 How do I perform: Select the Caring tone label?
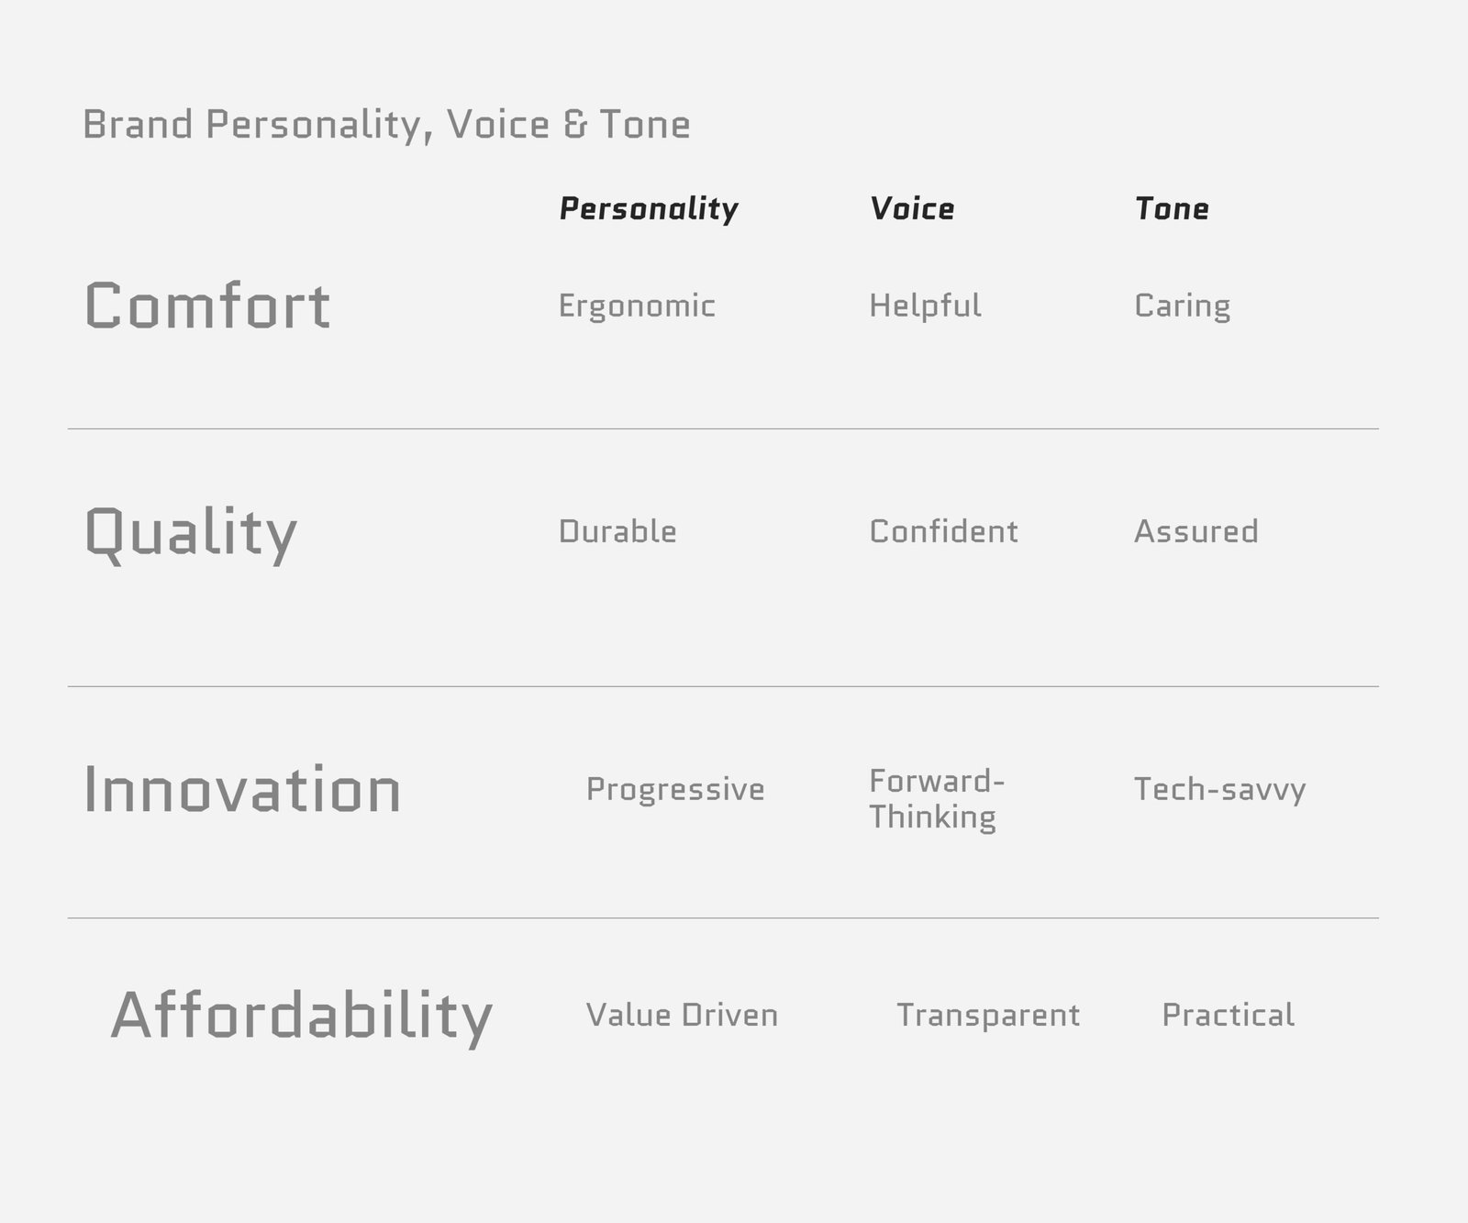pos(1182,306)
